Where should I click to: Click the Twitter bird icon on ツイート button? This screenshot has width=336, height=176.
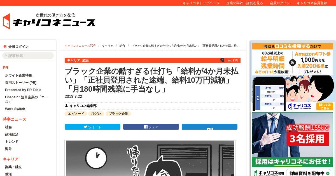point(85,127)
